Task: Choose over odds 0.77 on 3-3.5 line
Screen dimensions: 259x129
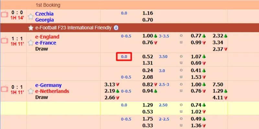Action: click(x=196, y=36)
